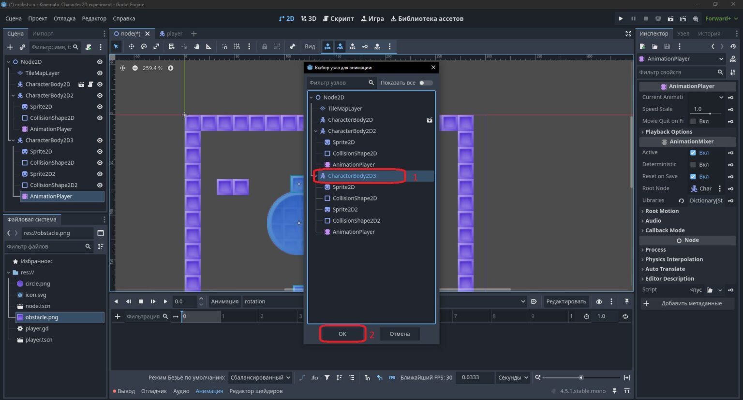Click the lock selected node icon
This screenshot has width=743, height=400.
265,46
